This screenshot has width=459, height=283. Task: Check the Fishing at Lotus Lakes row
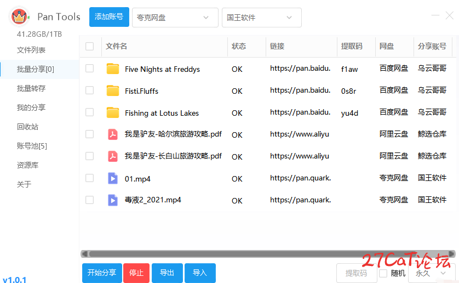(x=90, y=112)
